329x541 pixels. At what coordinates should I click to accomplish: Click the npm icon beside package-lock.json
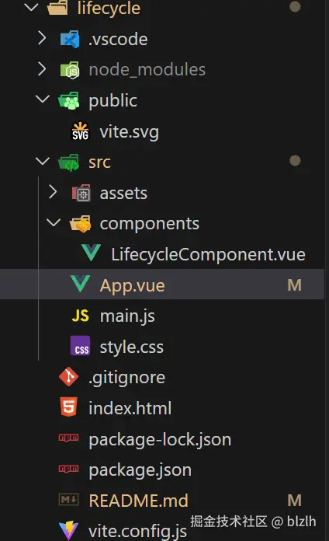tap(68, 438)
